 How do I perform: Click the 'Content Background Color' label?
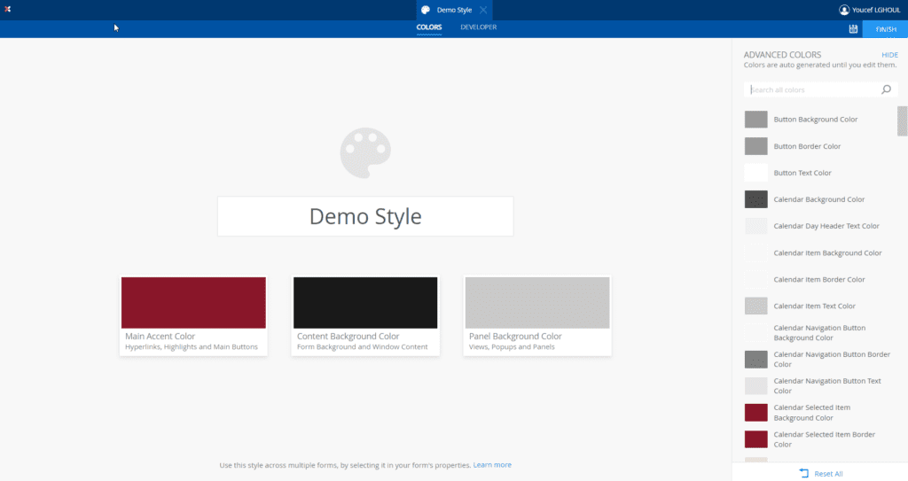(x=348, y=336)
